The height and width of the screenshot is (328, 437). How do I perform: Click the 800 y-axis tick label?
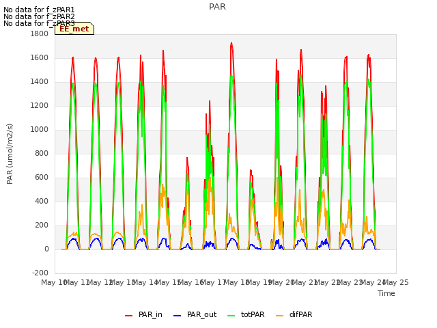coord(42,153)
